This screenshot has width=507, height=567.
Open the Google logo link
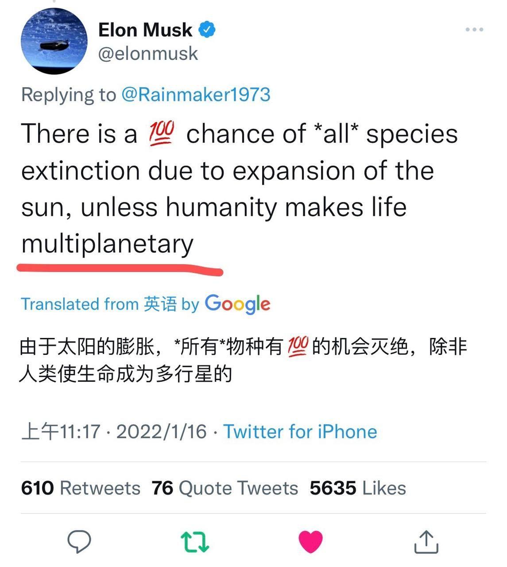(x=237, y=304)
